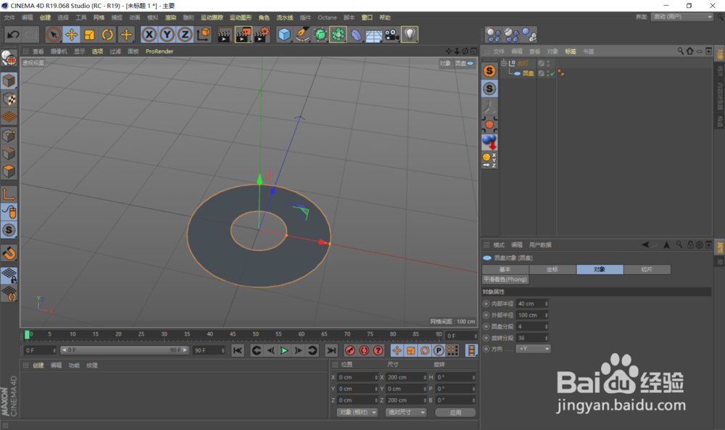Click the Camera object icon
Screen dimensions: 725x430
(391, 35)
